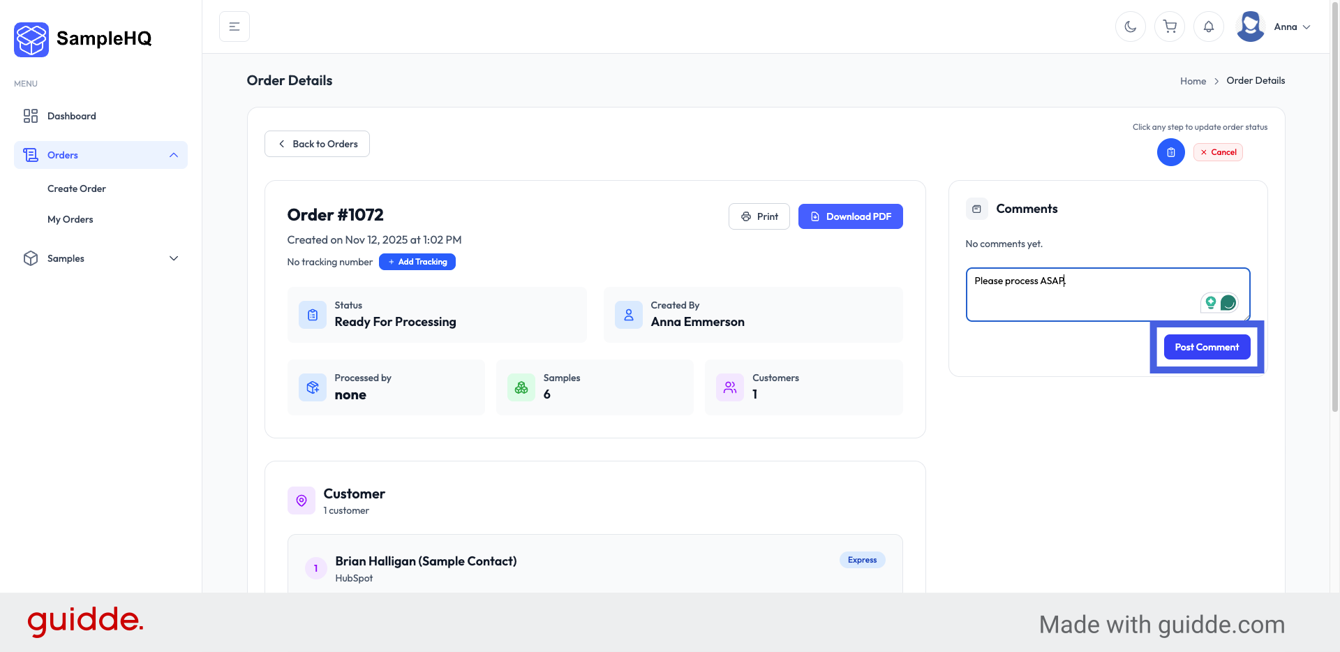
Task: Collapse the Orders menu section
Action: click(174, 155)
